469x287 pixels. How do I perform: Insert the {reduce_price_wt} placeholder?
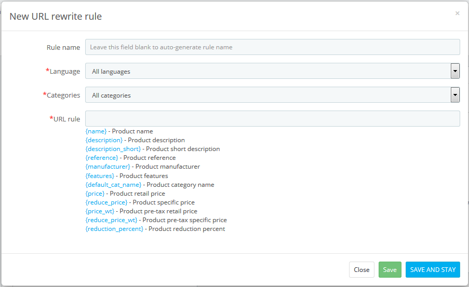111,220
